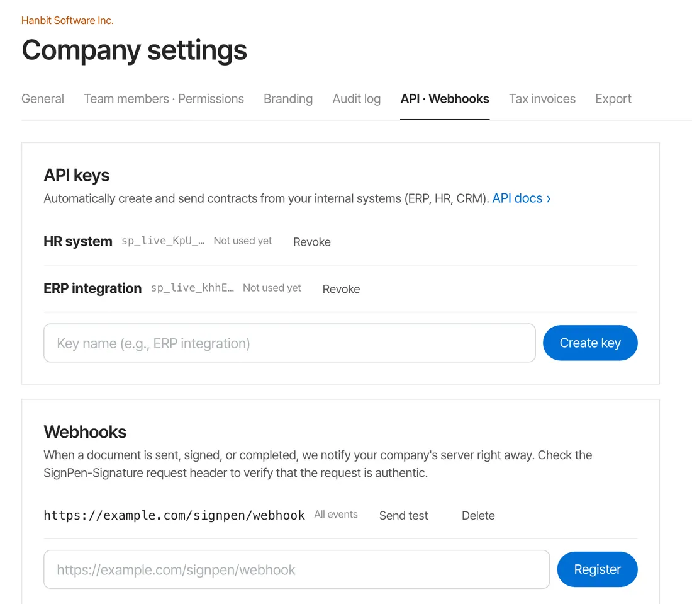692x604 pixels.
Task: Revoke the ERP integration API key
Action: pyautogui.click(x=341, y=288)
